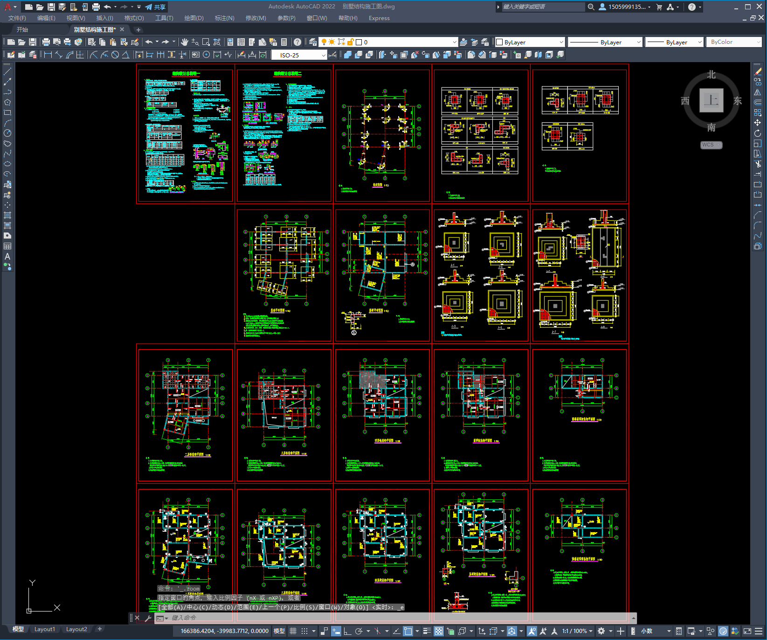Click the WCS button under the view cube
Image resolution: width=767 pixels, height=640 pixels.
click(x=711, y=145)
